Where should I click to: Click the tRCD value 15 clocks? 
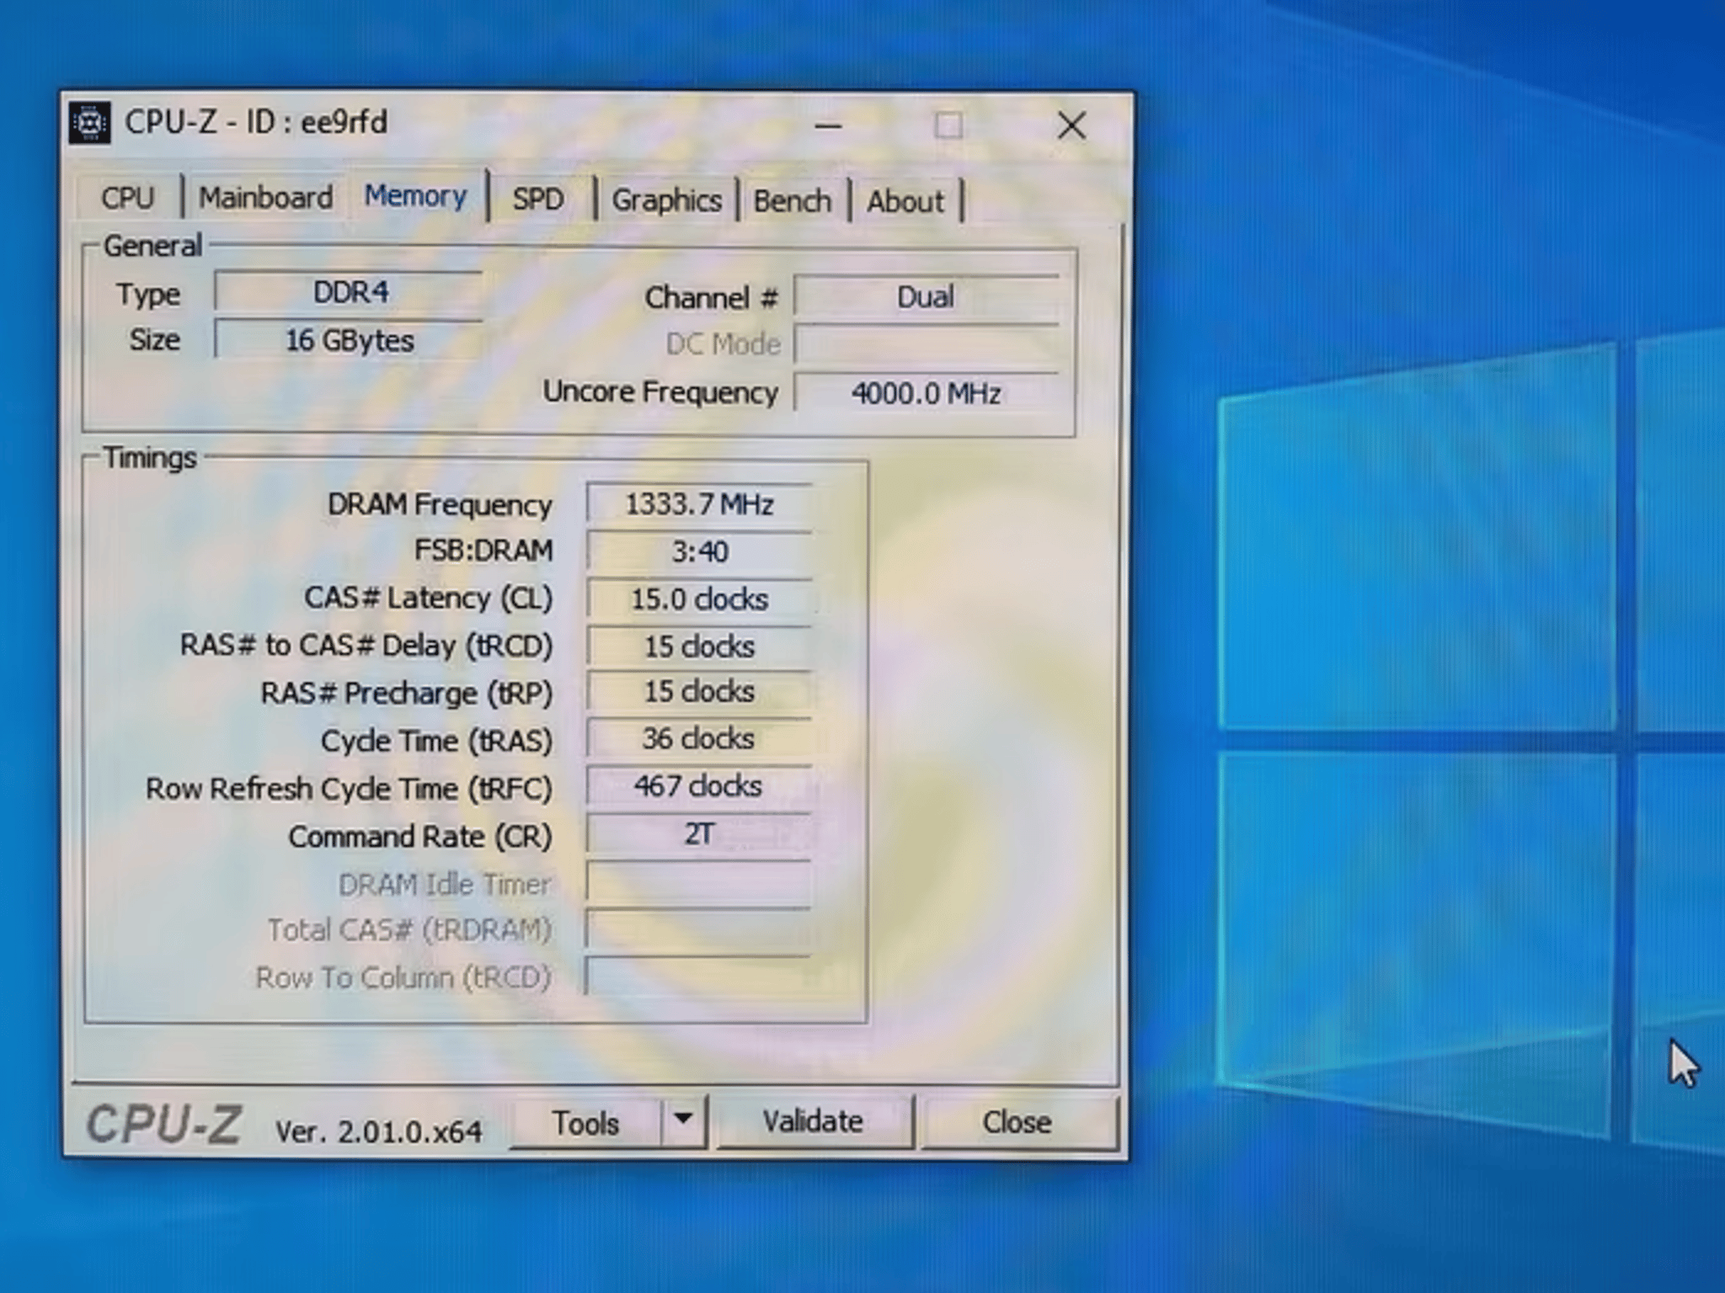699,646
